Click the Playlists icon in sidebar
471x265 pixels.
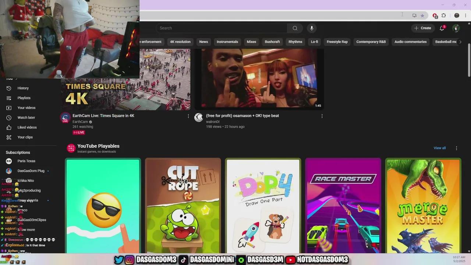click(x=9, y=98)
